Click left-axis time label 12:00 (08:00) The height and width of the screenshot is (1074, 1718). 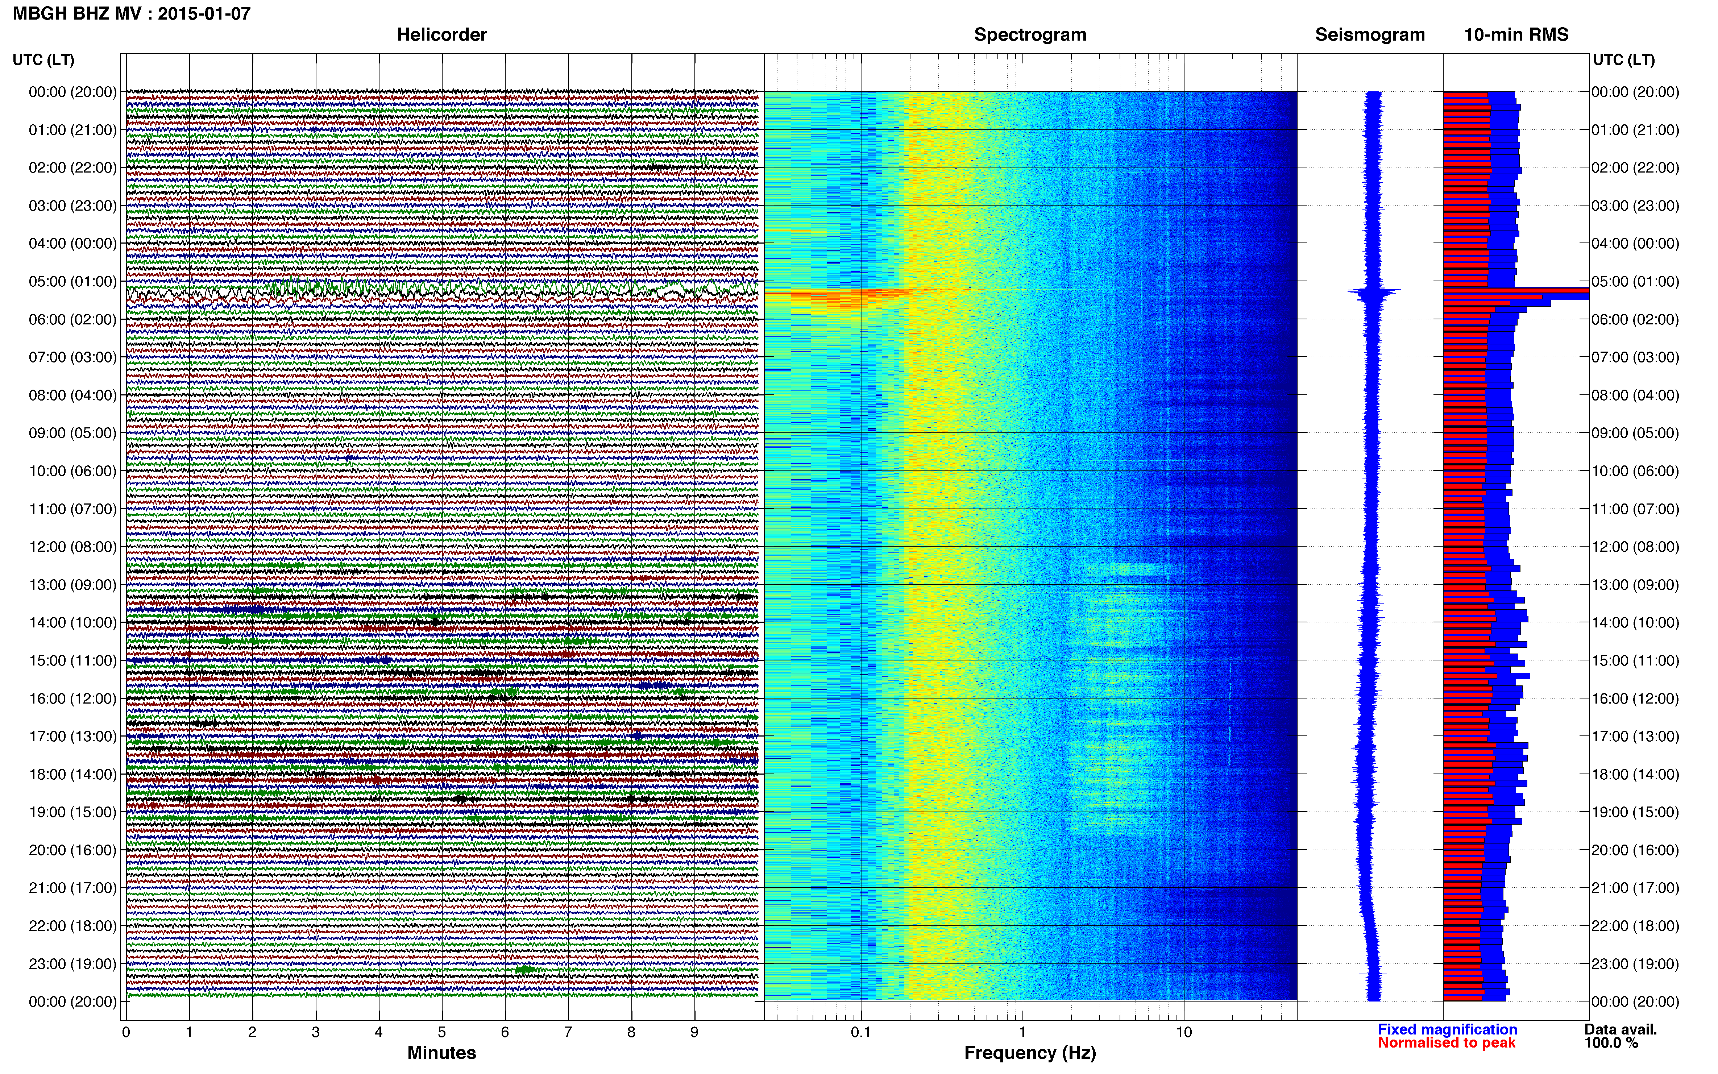[x=72, y=547]
